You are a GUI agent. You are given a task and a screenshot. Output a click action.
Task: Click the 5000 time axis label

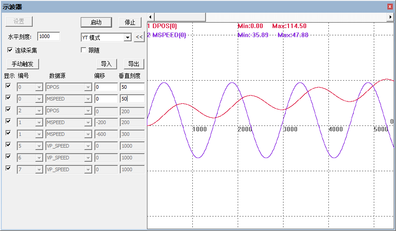(381, 130)
